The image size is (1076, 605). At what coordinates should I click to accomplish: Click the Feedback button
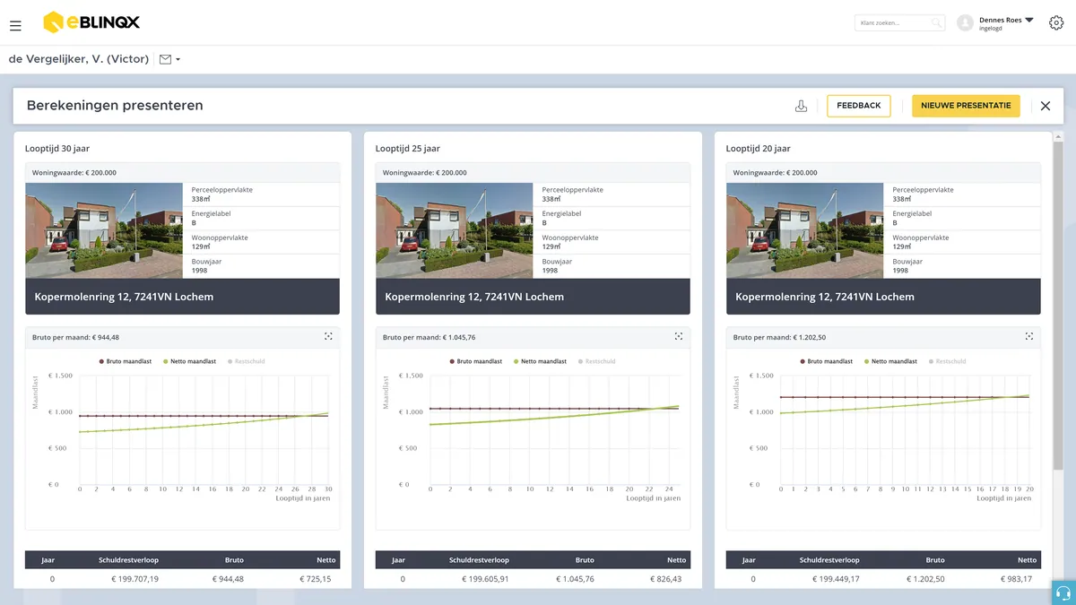[x=859, y=106]
